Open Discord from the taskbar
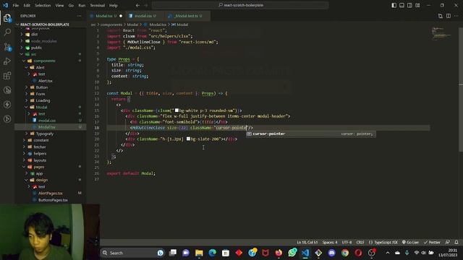This screenshot has width=463, height=260. click(x=331, y=253)
